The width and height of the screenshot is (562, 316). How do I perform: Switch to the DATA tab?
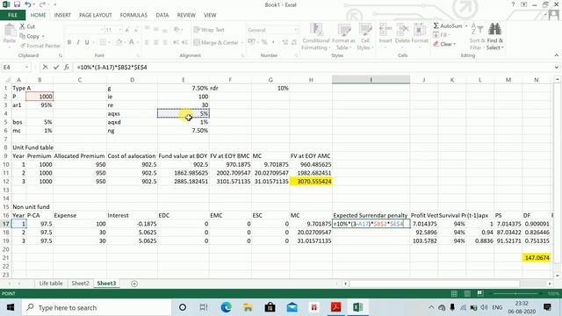[162, 15]
